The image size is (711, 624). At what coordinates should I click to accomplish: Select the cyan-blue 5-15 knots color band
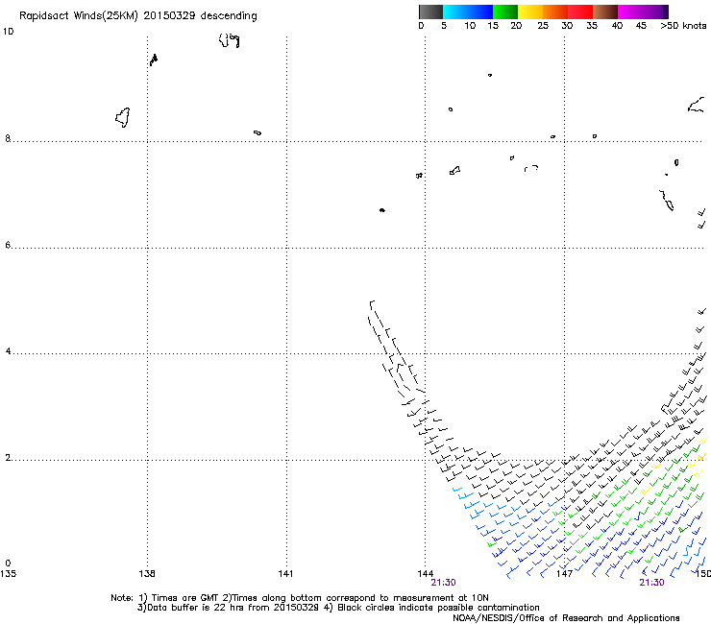pos(468,12)
